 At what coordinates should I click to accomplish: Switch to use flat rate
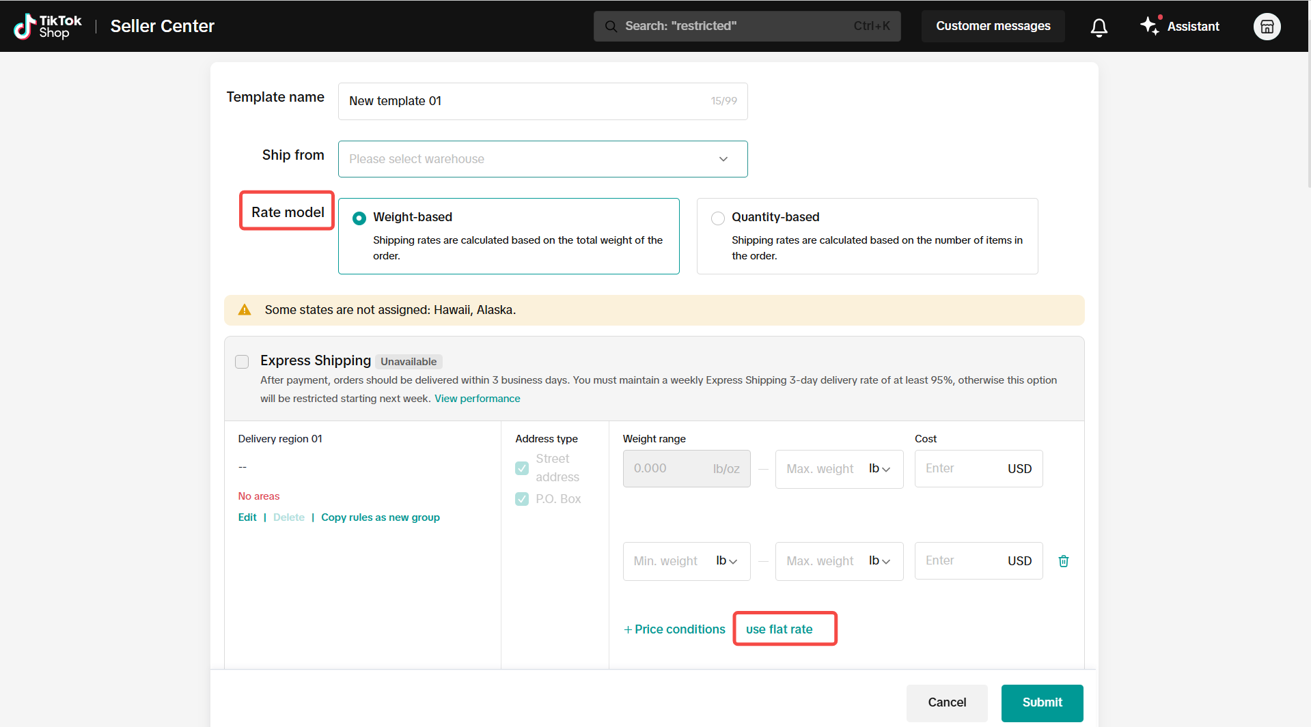click(779, 629)
